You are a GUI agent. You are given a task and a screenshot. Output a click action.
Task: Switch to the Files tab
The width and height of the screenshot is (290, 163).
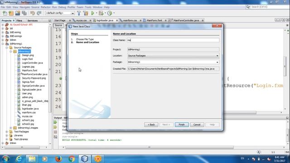coord(19,20)
